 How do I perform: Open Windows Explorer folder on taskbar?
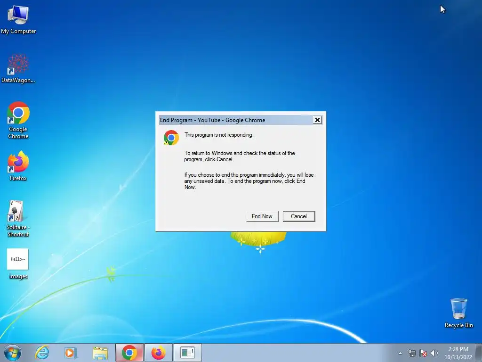click(x=100, y=353)
